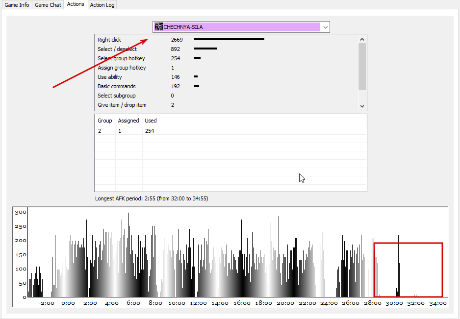The width and height of the screenshot is (460, 319).
Task: Click the Basic commands progress bar
Action: [x=197, y=86]
